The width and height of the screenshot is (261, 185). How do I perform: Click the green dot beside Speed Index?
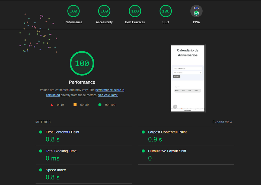tap(41, 170)
